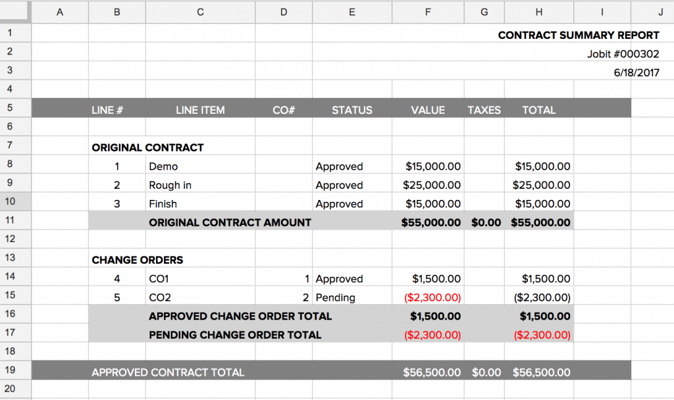Screen dimensions: 674x400
Task: Select column A header
Action: 60,12
